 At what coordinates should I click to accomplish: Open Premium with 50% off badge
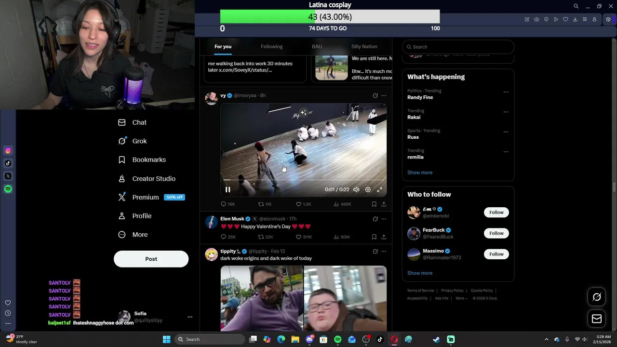click(151, 197)
